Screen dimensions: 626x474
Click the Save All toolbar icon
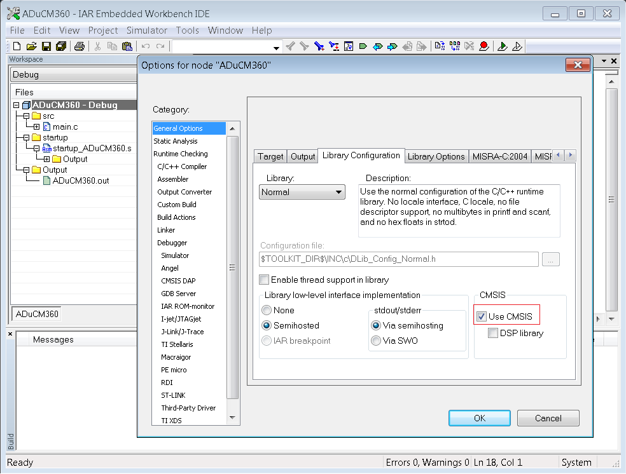61,46
